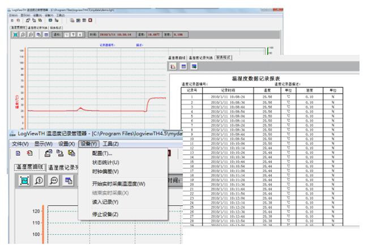Select 开始实时采集温湿度(W) menu entry

(118, 184)
